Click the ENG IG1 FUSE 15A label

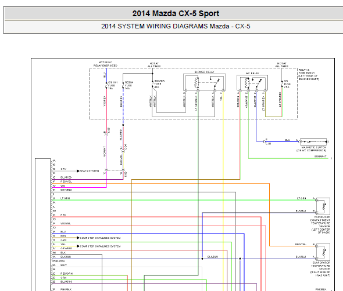tap(112, 85)
